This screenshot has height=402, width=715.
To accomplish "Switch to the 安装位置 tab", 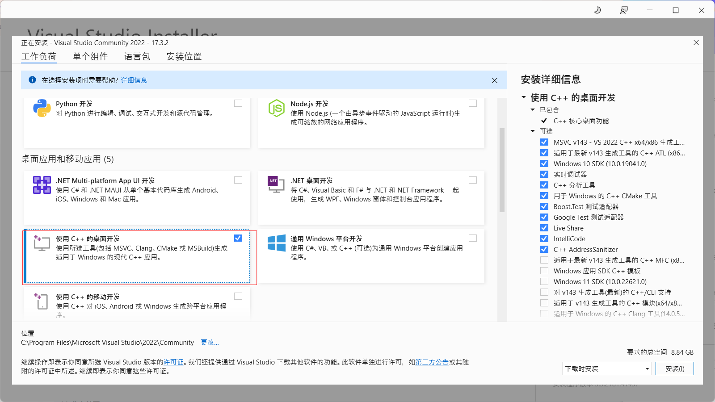I will [x=184, y=57].
